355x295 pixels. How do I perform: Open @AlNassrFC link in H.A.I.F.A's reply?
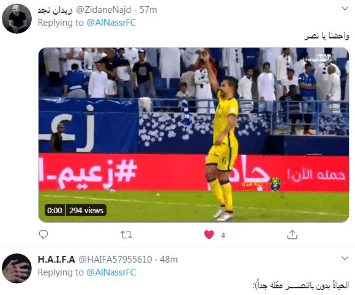tap(111, 272)
